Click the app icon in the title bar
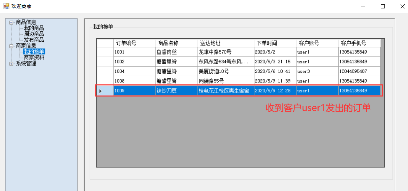Viewport: 408px width, 191px height. tap(6, 6)
